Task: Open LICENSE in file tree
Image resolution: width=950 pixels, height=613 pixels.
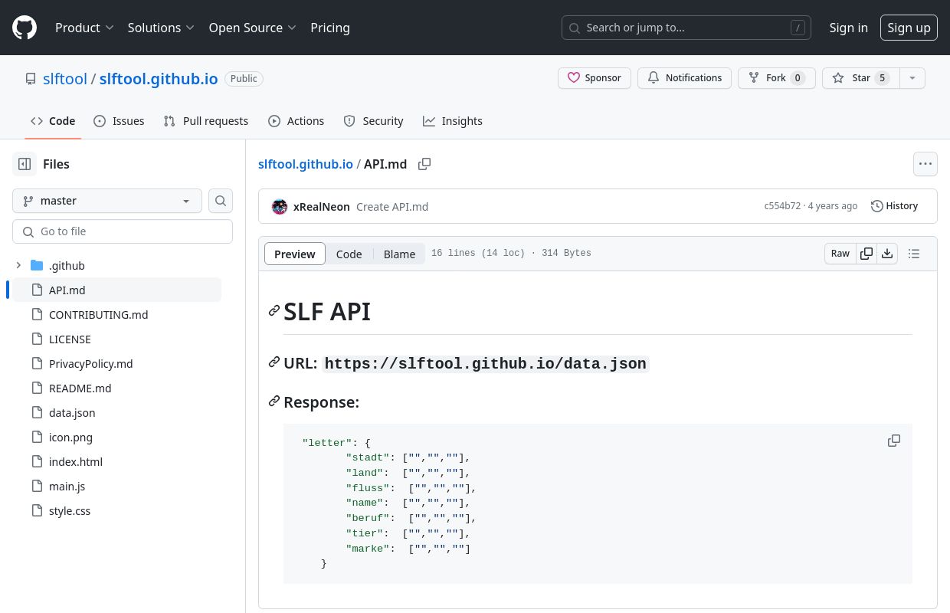Action: click(x=116, y=339)
